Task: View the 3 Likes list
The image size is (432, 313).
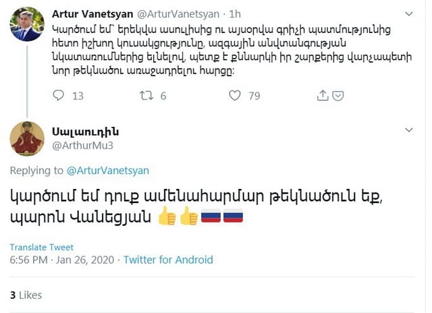Action: point(26,295)
